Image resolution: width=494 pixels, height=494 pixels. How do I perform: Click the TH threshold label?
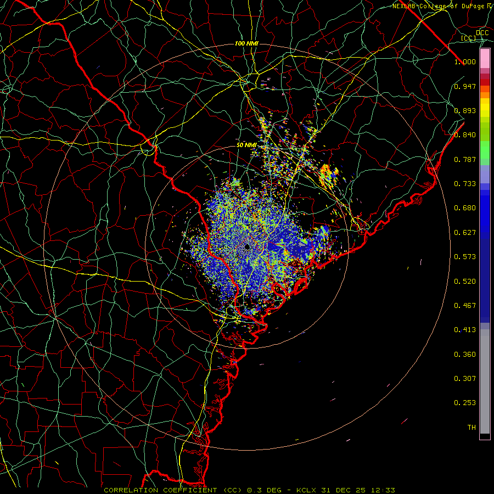(471, 428)
